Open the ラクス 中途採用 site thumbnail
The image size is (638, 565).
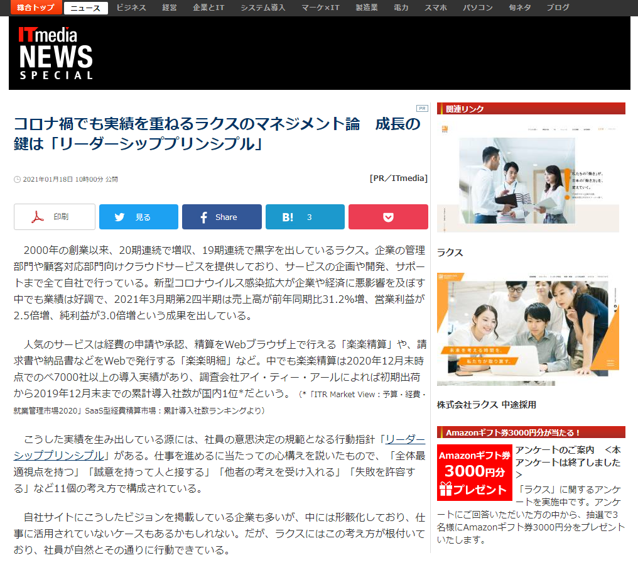[x=527, y=329]
